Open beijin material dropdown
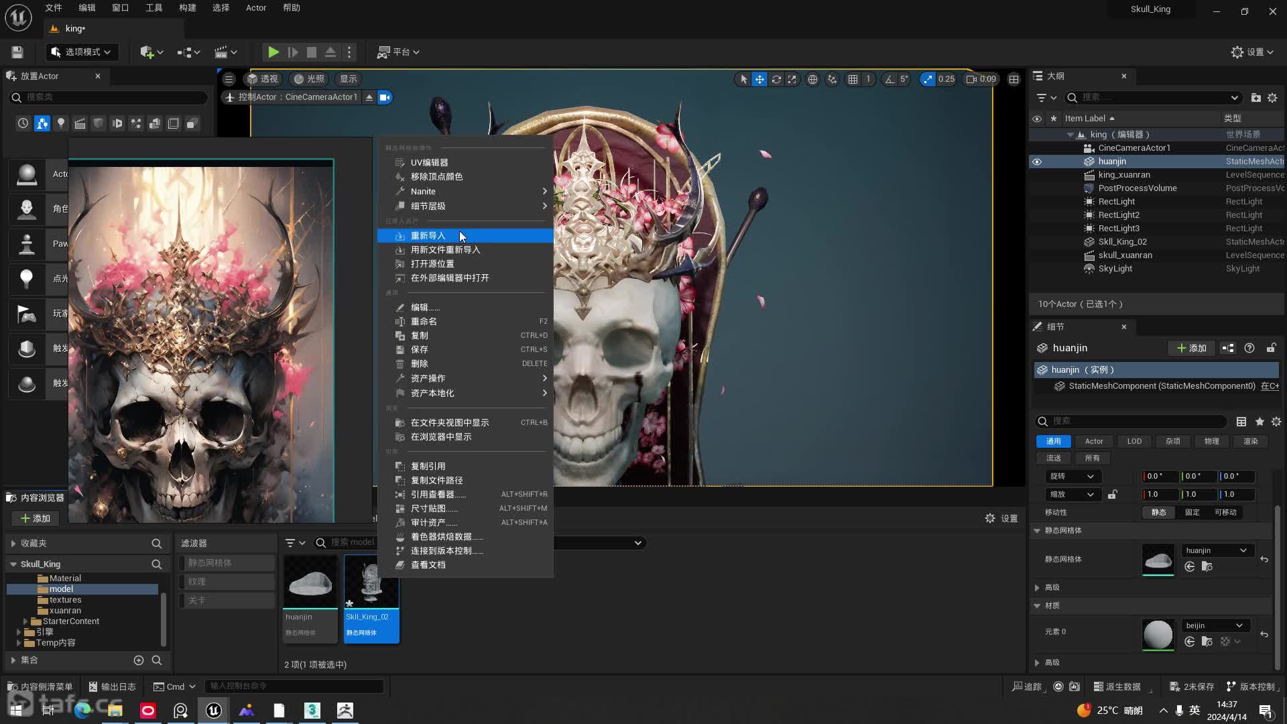The width and height of the screenshot is (1287, 724). coord(1215,625)
